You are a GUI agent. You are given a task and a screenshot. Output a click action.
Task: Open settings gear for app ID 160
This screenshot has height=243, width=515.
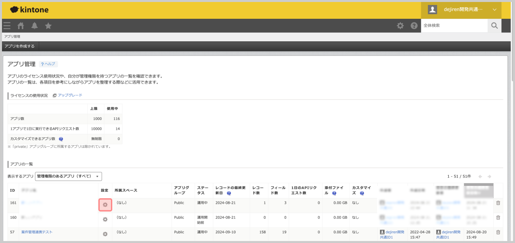105,219
